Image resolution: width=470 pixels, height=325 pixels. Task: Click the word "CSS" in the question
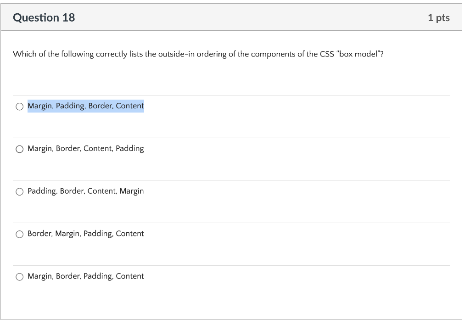coord(327,54)
